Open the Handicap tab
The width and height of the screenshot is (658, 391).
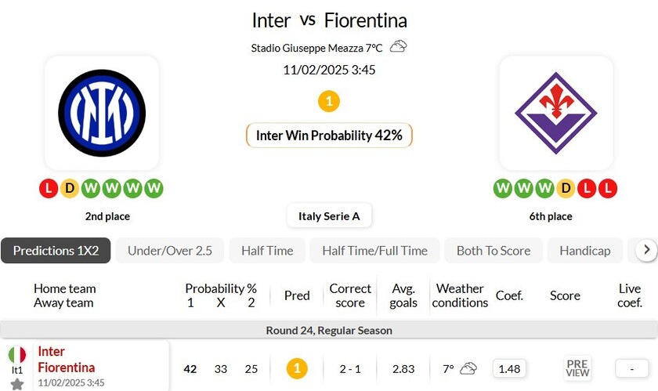585,251
